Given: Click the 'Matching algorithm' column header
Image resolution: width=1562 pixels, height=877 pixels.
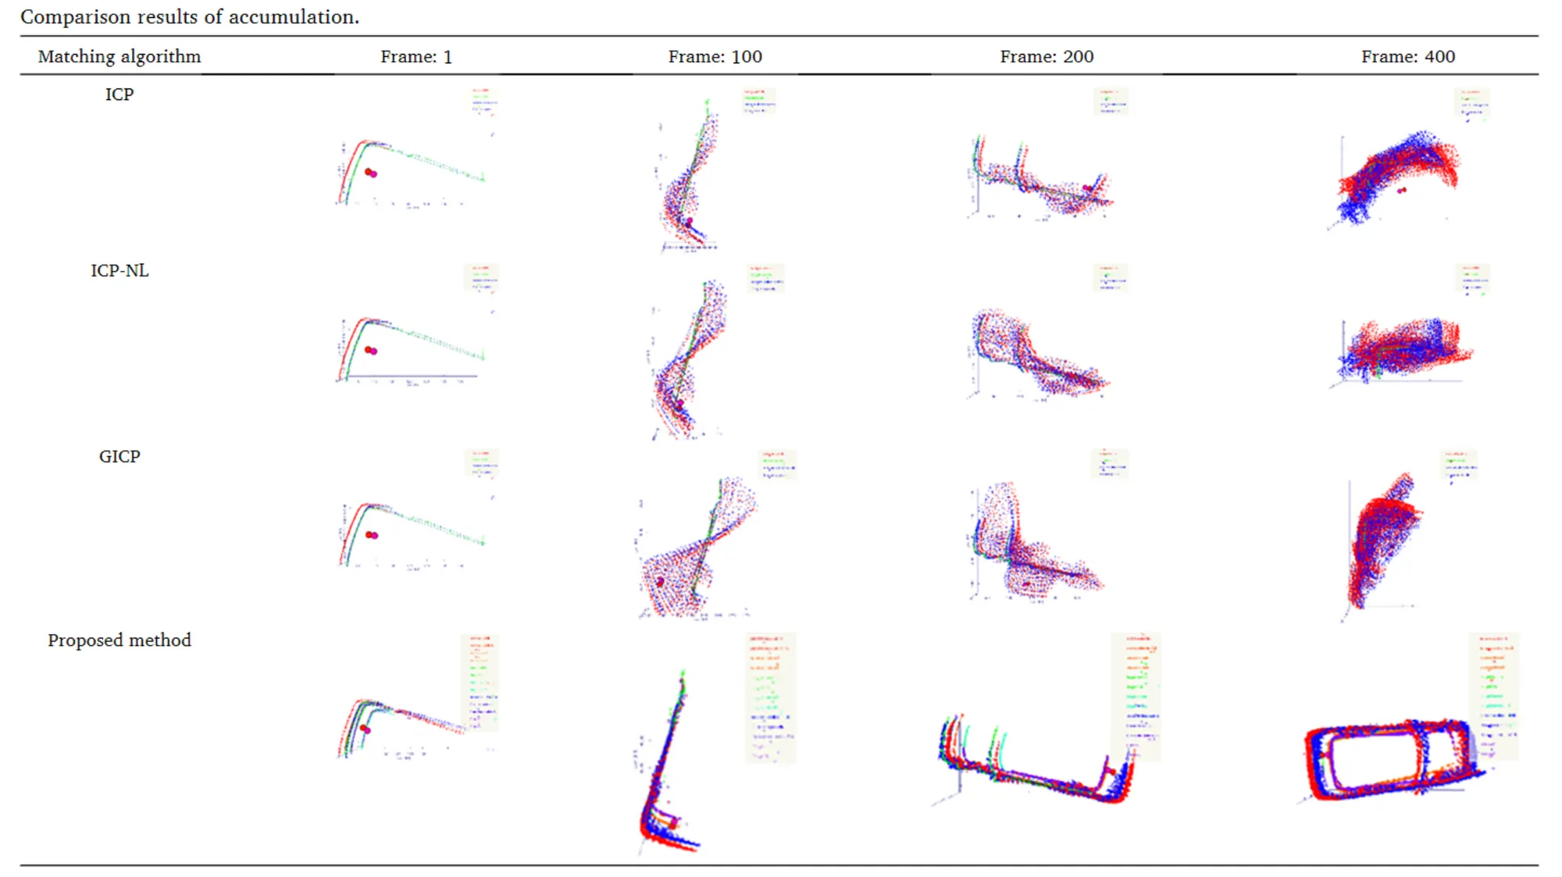Looking at the screenshot, I should [x=119, y=56].
